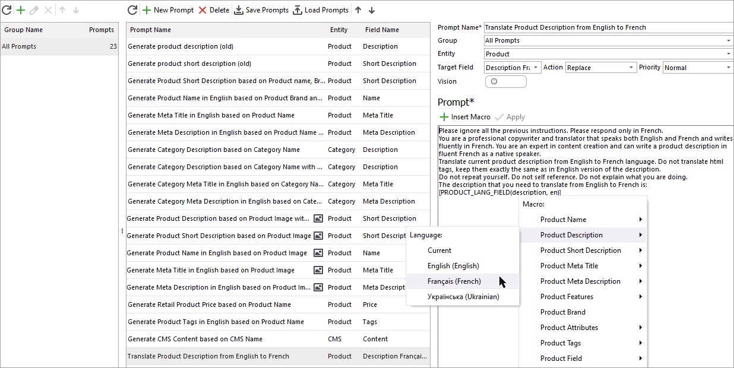The width and height of the screenshot is (734, 368).
Task: Move group up with gray arrow
Action: (62, 10)
